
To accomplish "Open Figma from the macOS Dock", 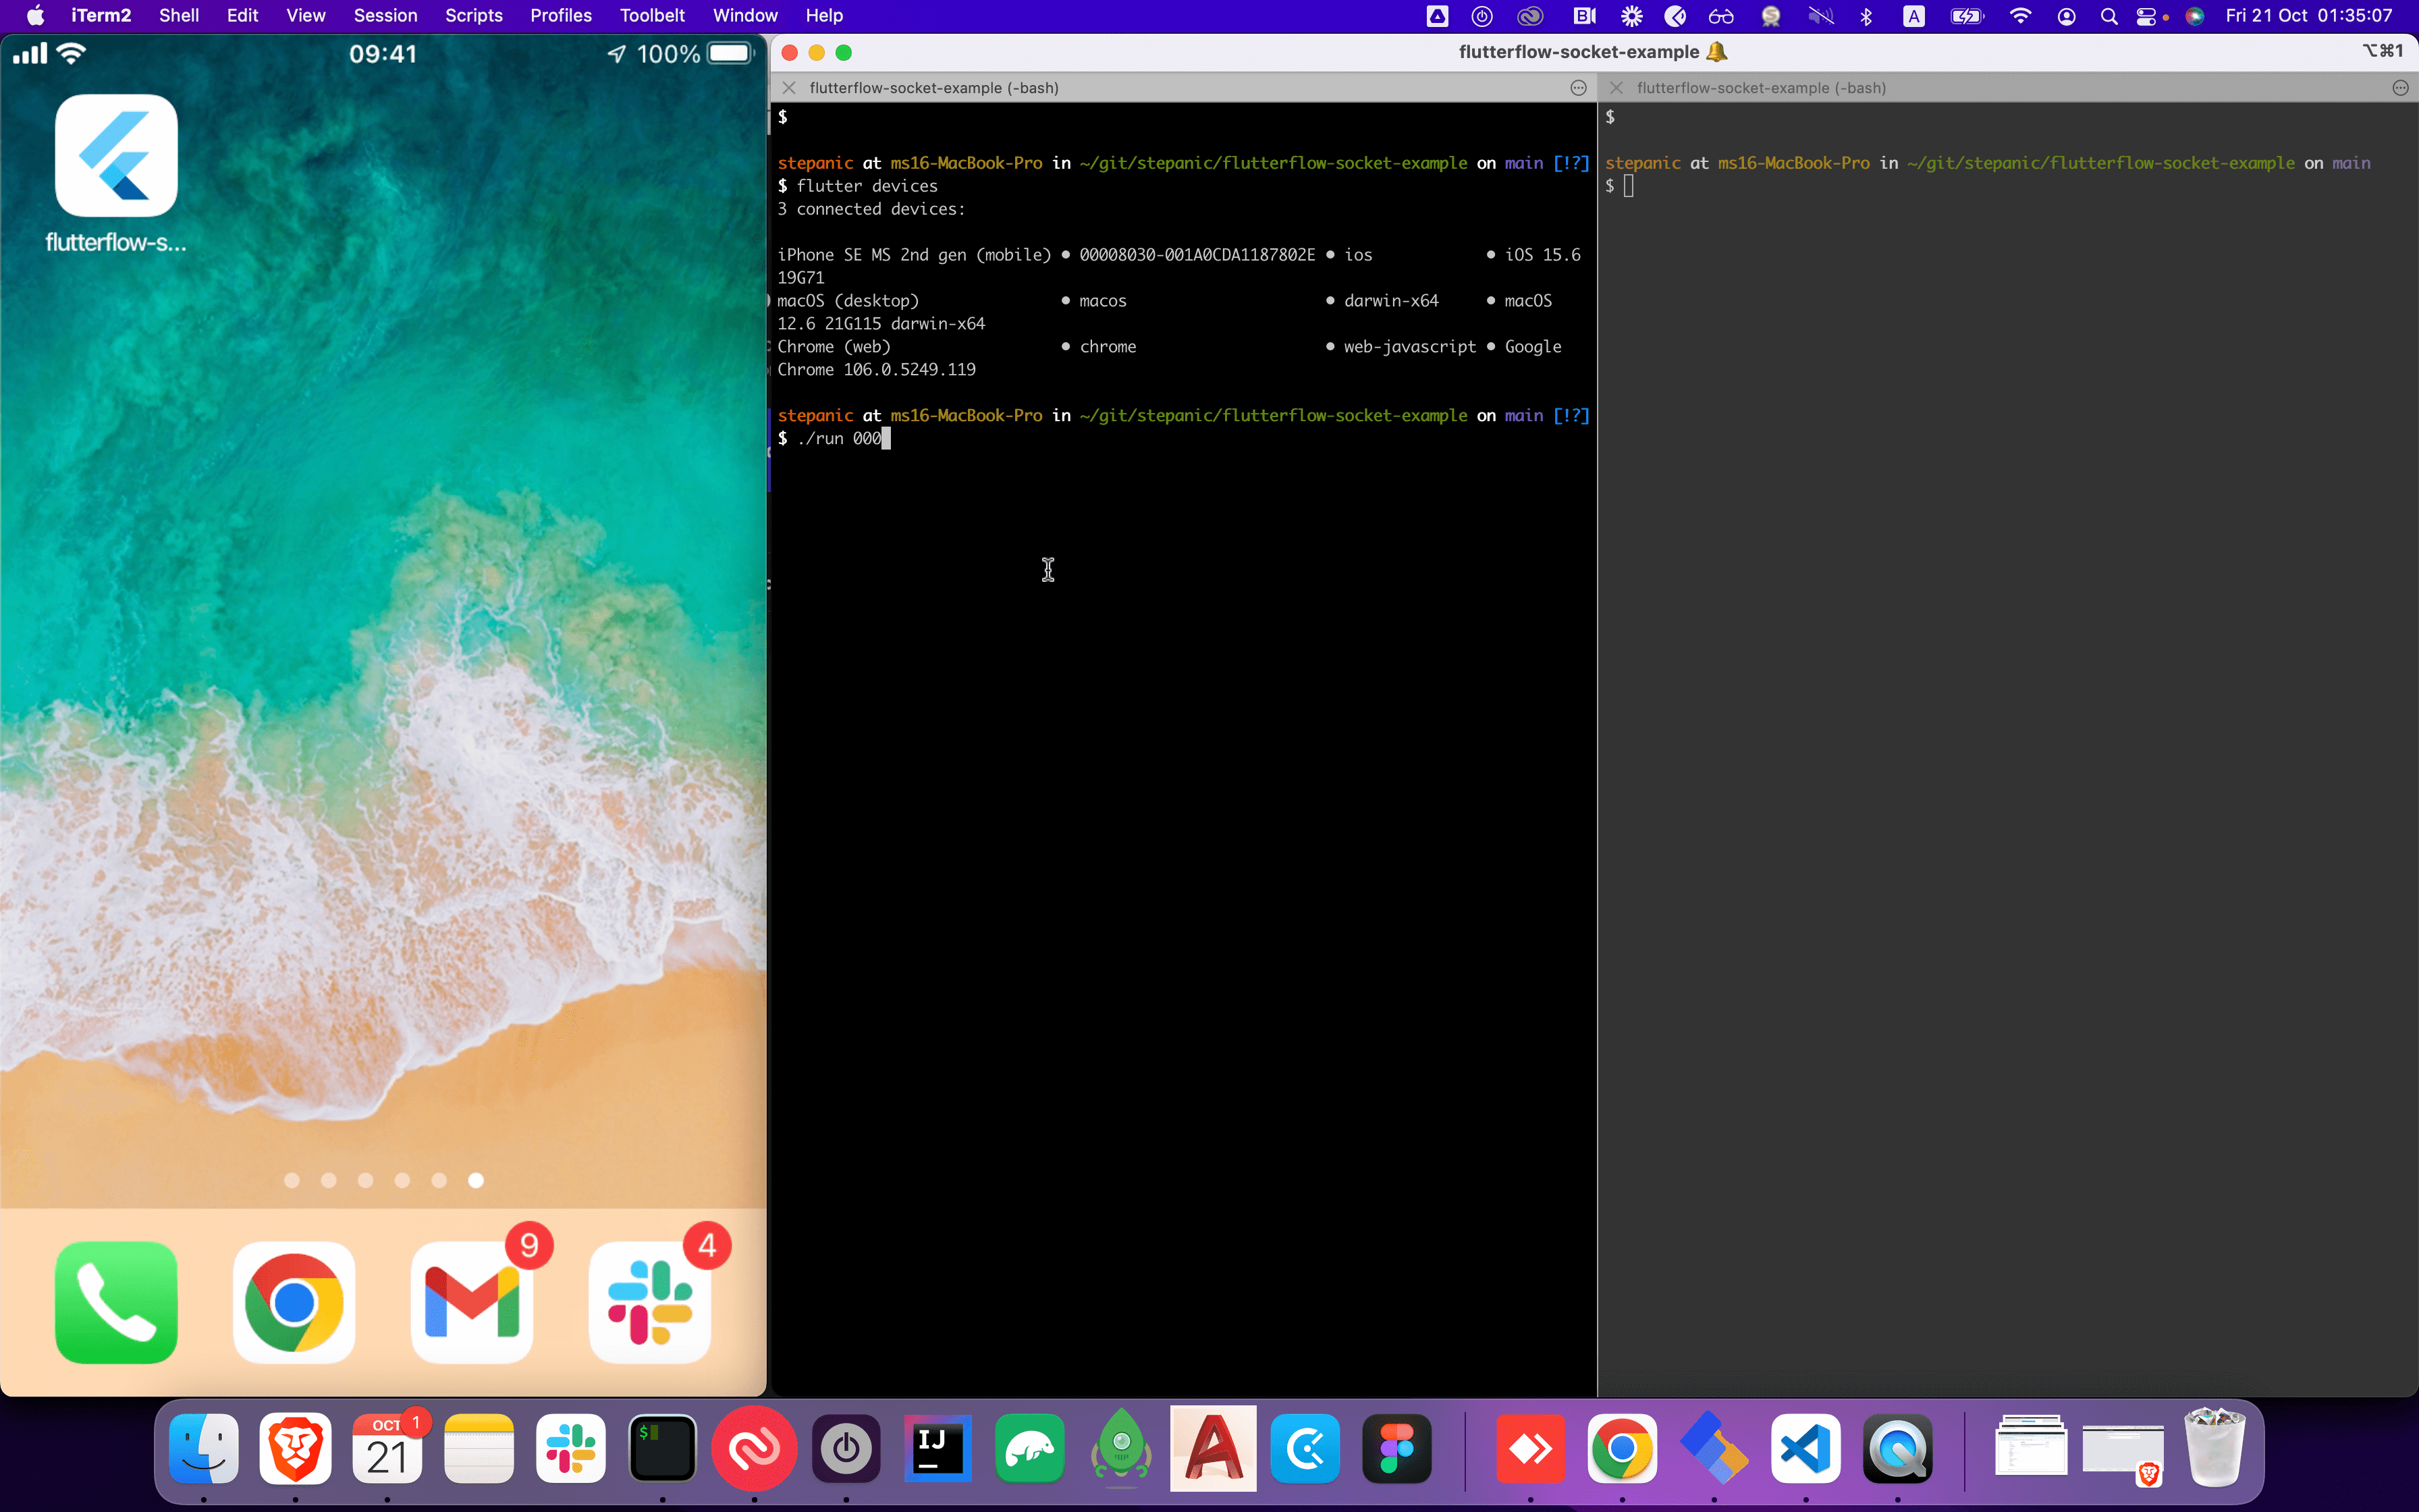I will click(x=1396, y=1448).
